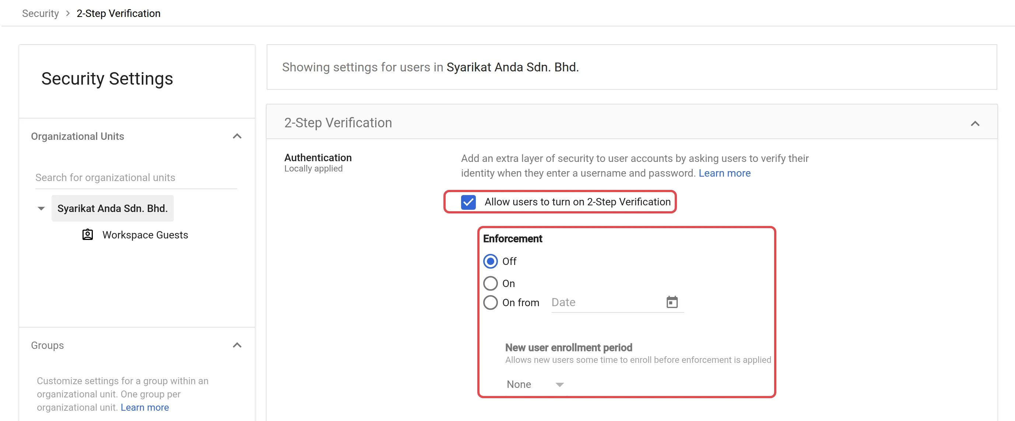The height and width of the screenshot is (421, 1015).
Task: Click 2-Step Verification in the breadcrumb
Action: coord(118,13)
